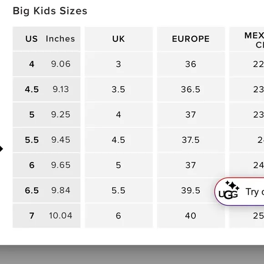Image resolution: width=264 pixels, height=264 pixels.
Task: Select the UK column header
Action: (119, 39)
